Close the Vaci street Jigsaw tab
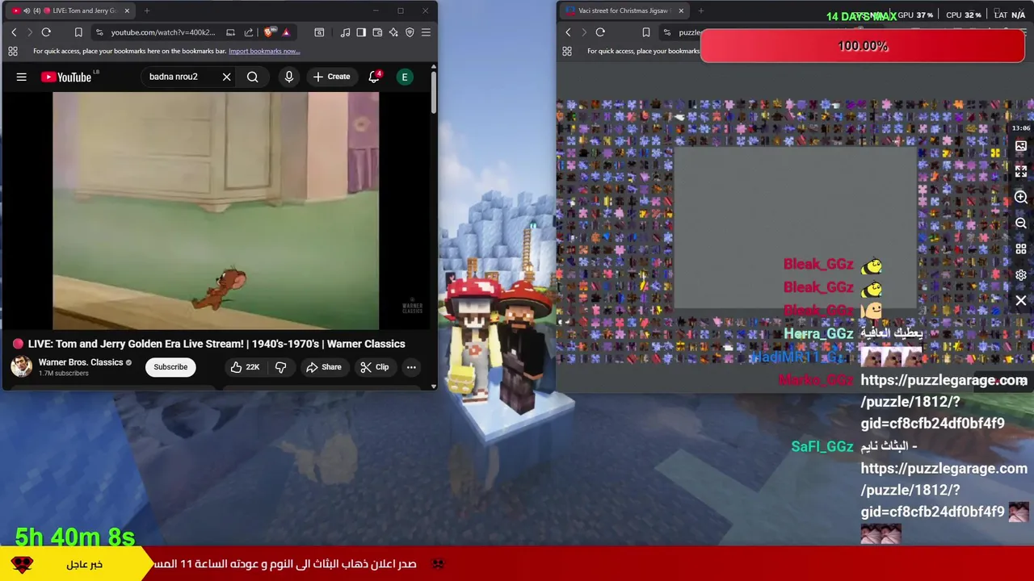The height and width of the screenshot is (581, 1034). [681, 10]
